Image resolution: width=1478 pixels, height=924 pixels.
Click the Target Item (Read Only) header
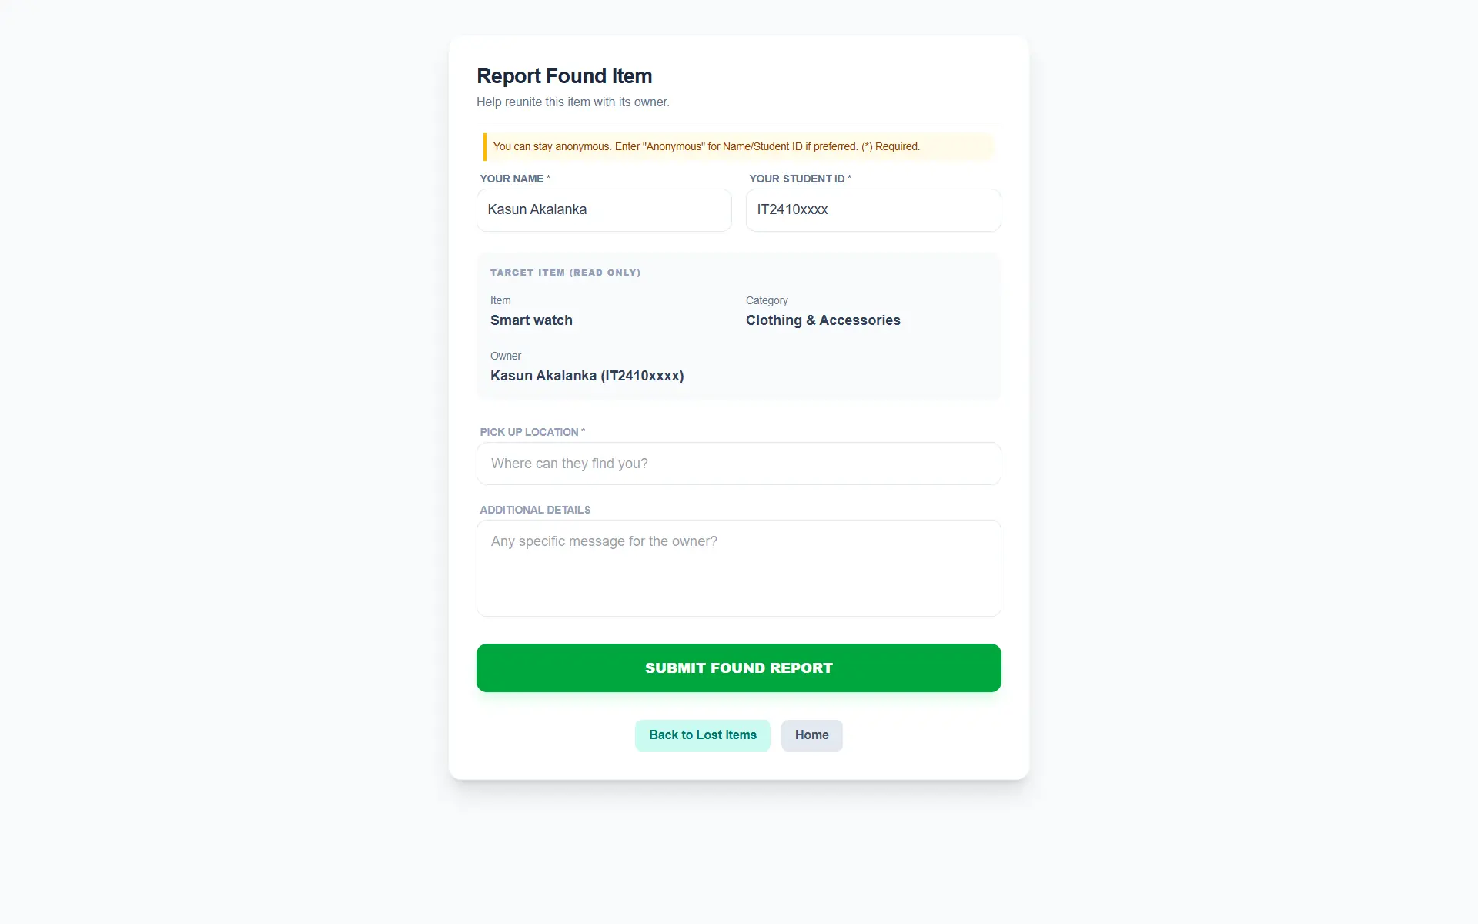(x=565, y=273)
